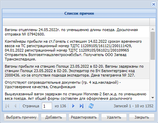
Task: Select row 'Вышеуказанный вагон задержан по станции Могилев-2'
Action: [x=76, y=96]
